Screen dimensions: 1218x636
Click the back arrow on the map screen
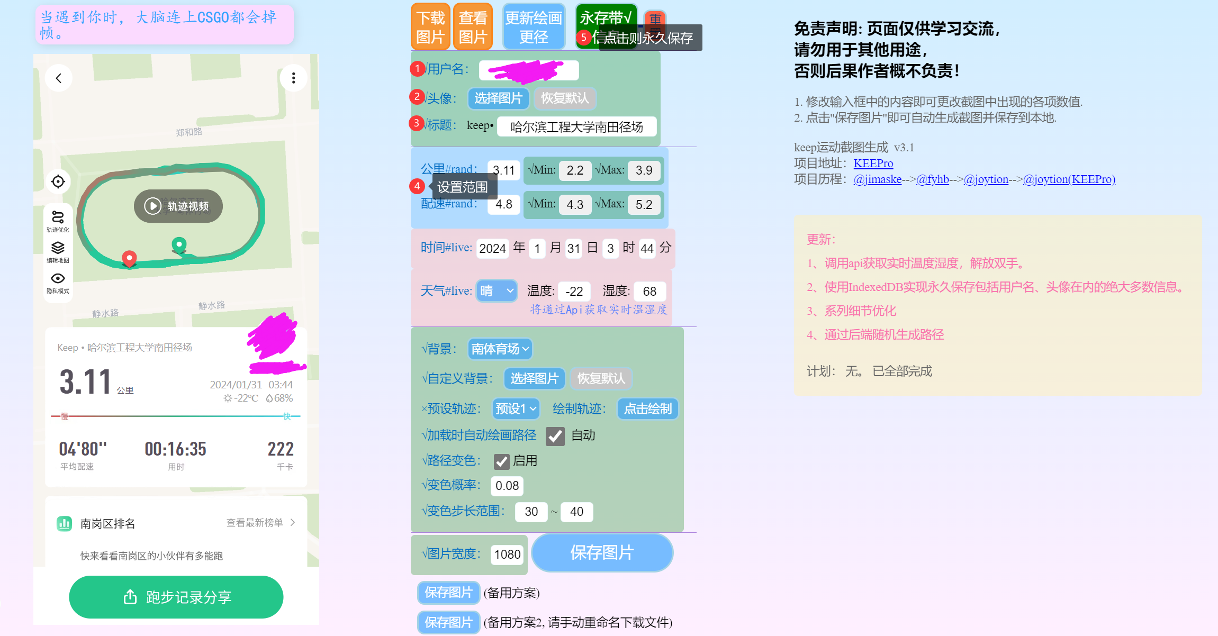[58, 77]
